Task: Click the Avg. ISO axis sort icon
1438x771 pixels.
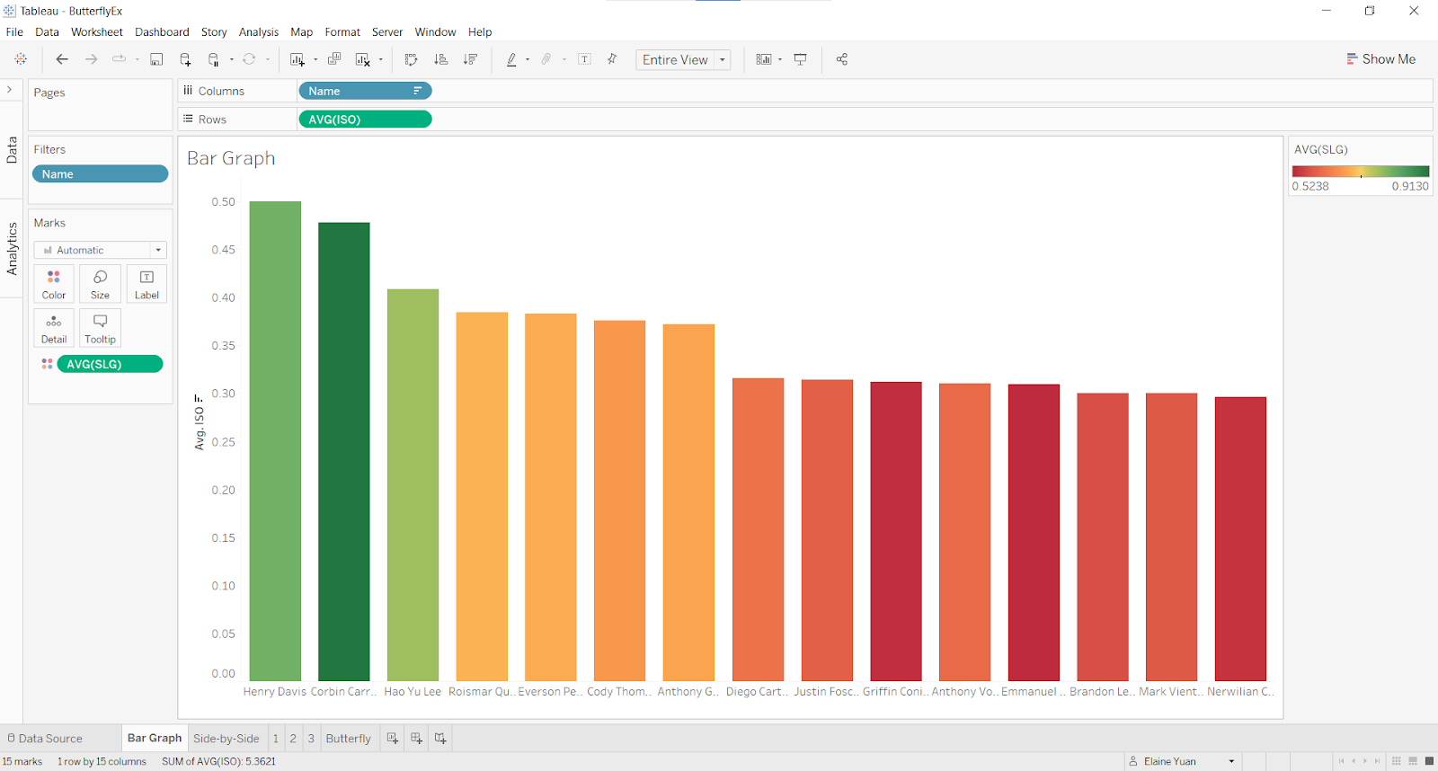Action: click(198, 397)
